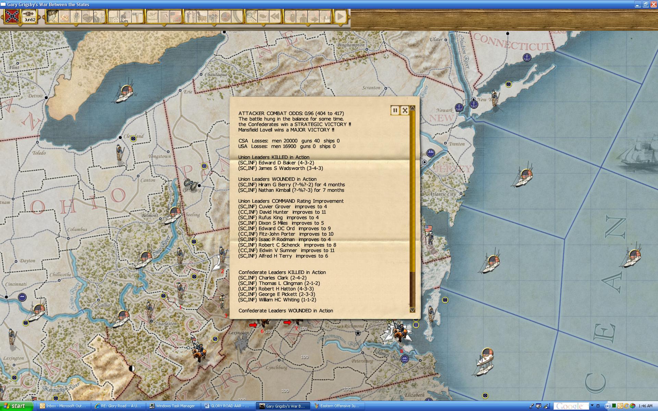Click the Confederate battle flag icon
658x411 pixels.
12,16
